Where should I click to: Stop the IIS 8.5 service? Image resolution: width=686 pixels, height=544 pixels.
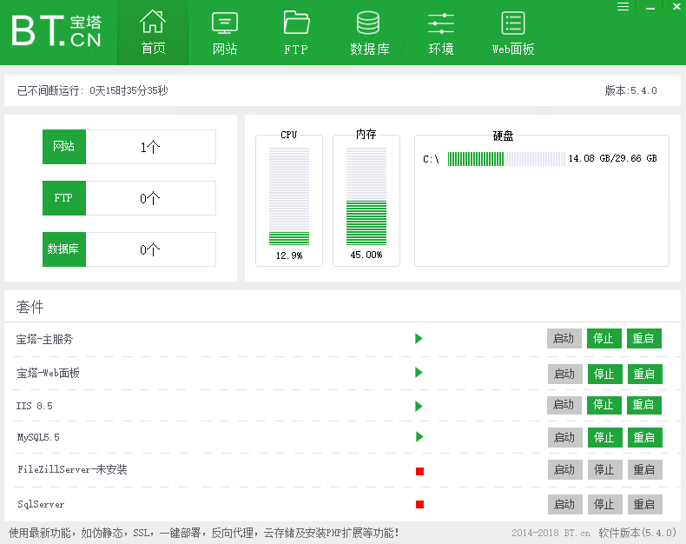pos(604,405)
